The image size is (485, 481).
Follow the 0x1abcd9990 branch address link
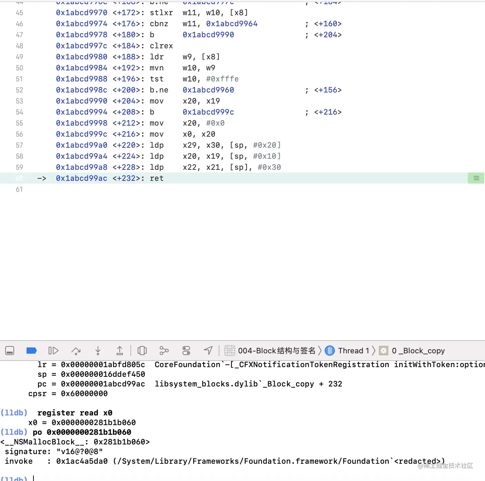(208, 35)
